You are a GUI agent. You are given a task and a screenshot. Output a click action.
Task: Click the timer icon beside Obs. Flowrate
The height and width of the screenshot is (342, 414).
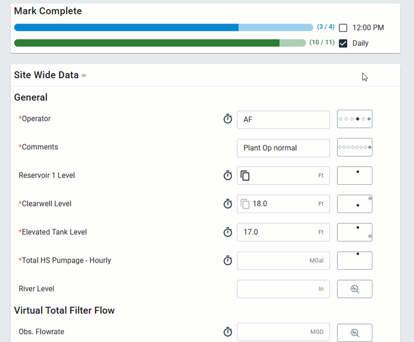click(227, 332)
